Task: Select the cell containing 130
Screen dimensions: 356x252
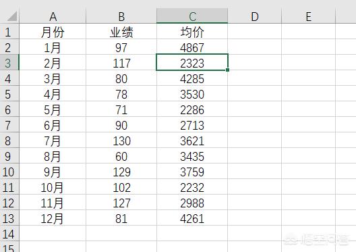Action: [121, 140]
